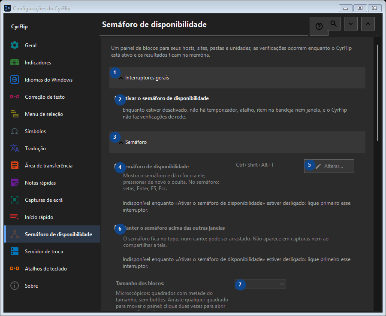The height and width of the screenshot is (316, 386).
Task: Click the Alterar... shortcut button
Action: (x=329, y=166)
